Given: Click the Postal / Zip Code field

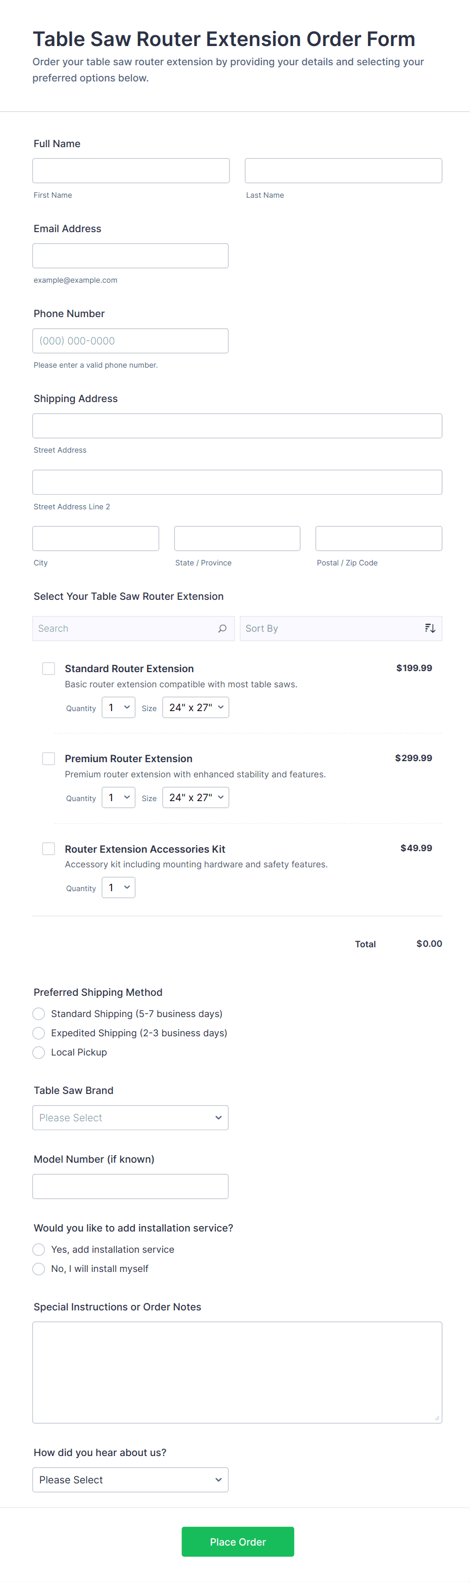Looking at the screenshot, I should click(379, 539).
